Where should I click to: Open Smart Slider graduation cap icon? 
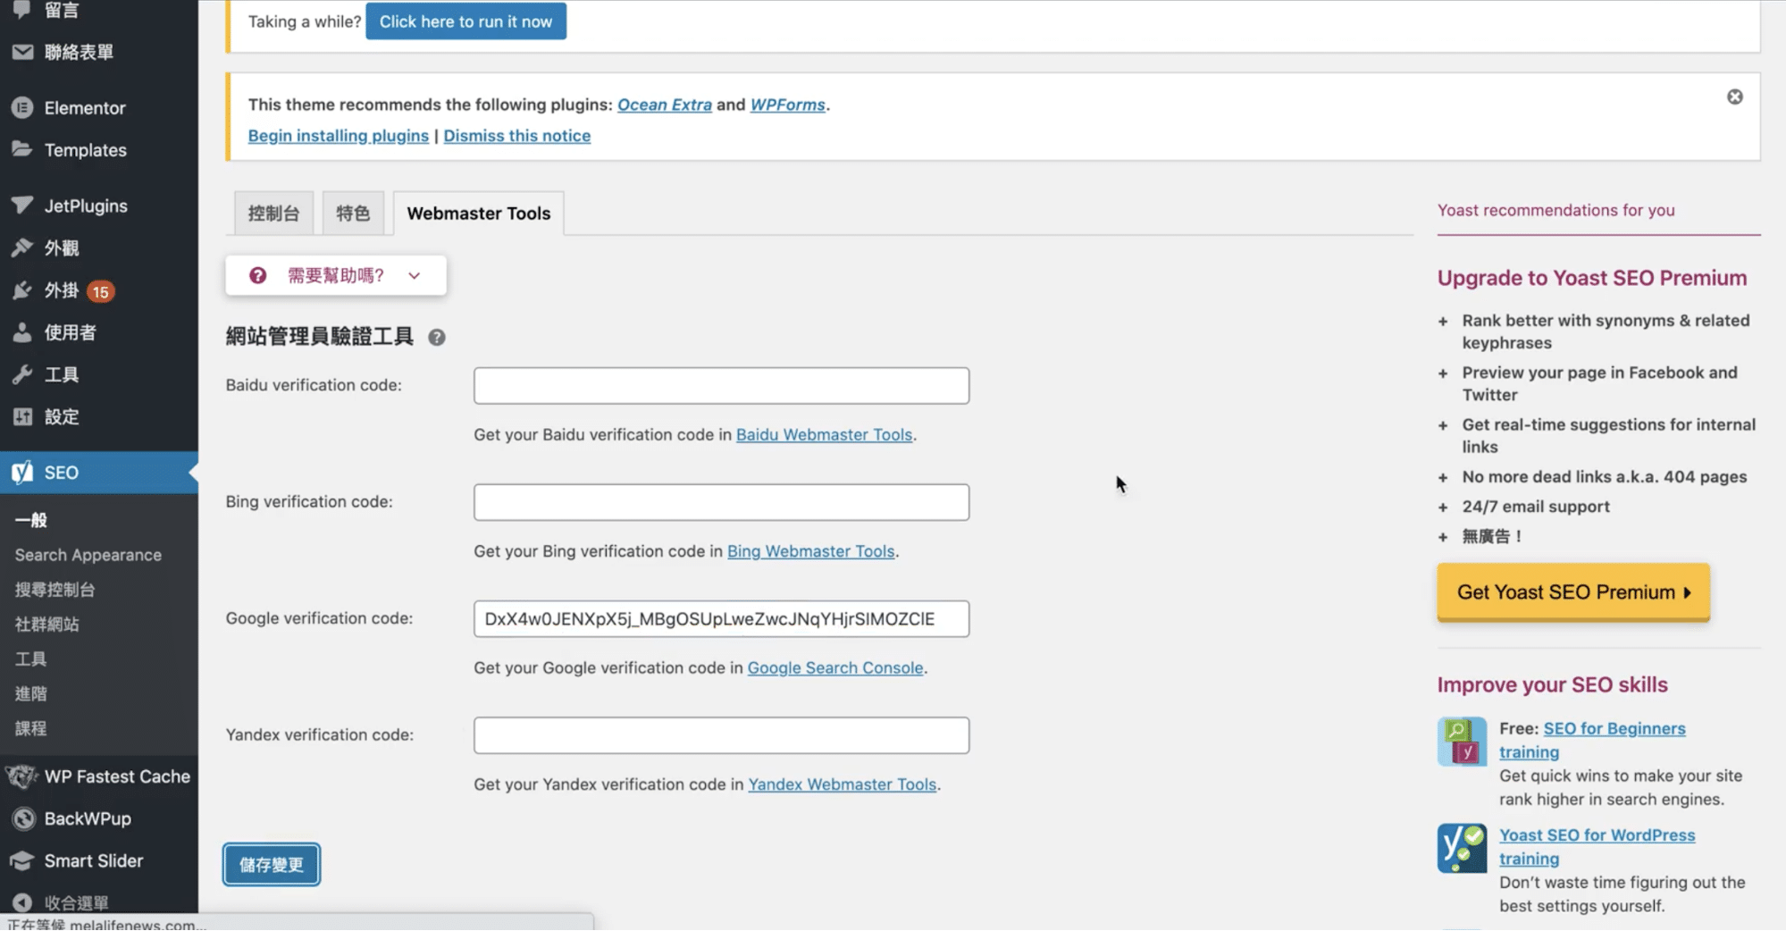(x=22, y=860)
